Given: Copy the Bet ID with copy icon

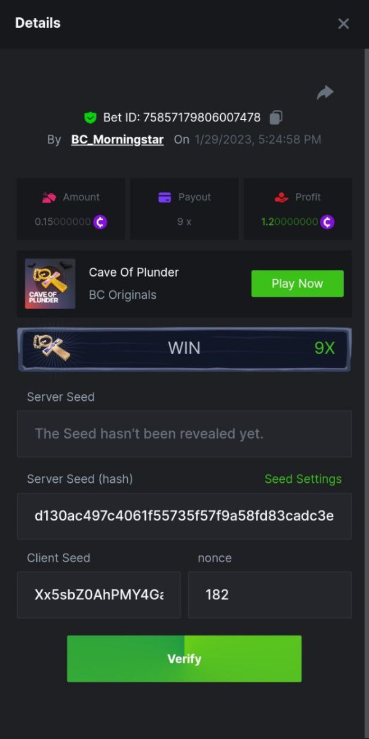Looking at the screenshot, I should point(276,117).
